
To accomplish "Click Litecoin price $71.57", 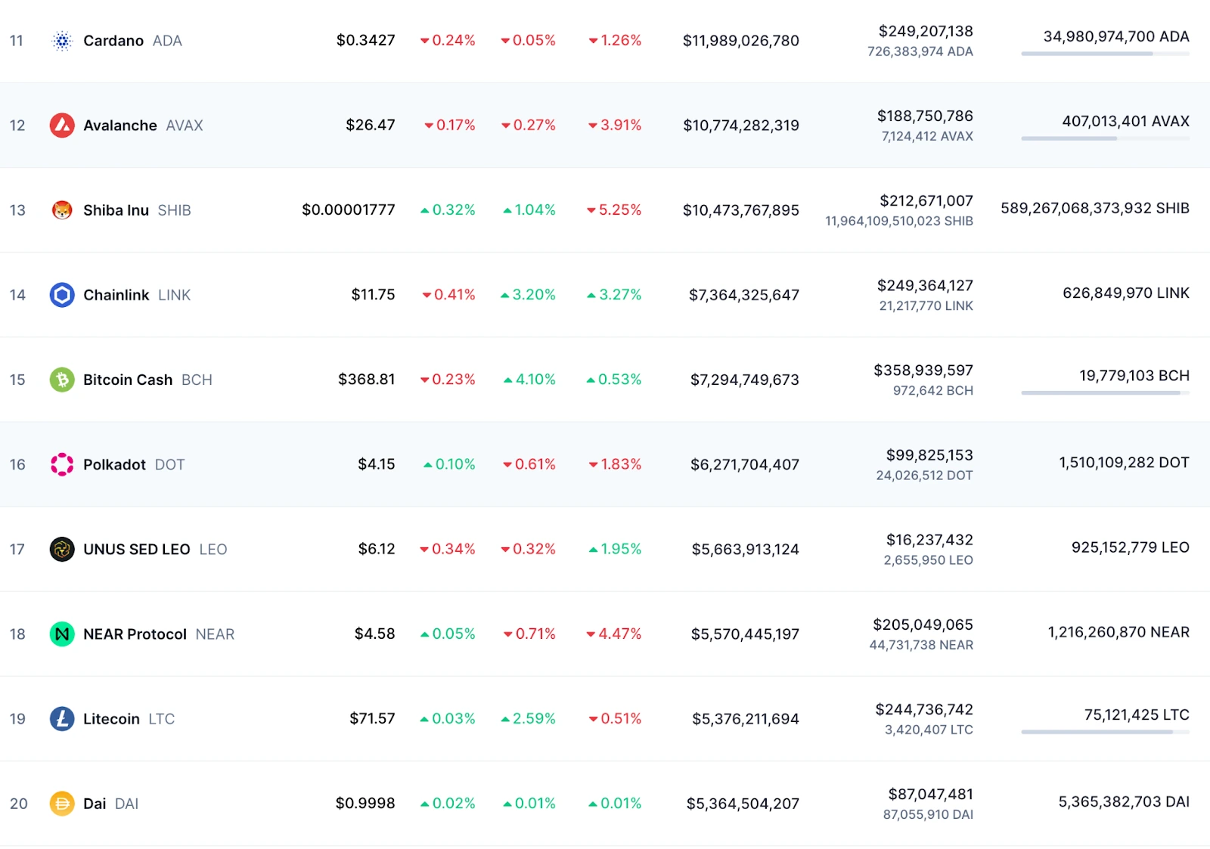I will [372, 717].
